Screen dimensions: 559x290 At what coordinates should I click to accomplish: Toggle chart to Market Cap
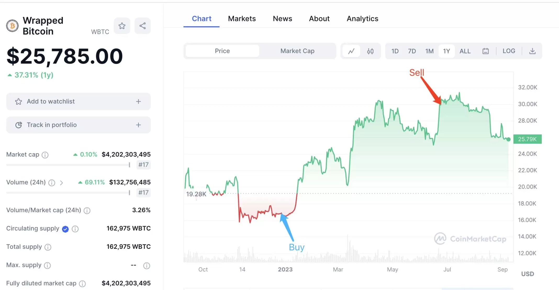(297, 51)
